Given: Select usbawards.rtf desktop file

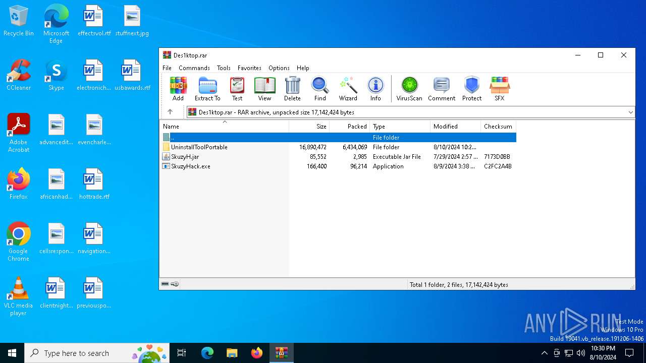Looking at the screenshot, I should coord(132,76).
